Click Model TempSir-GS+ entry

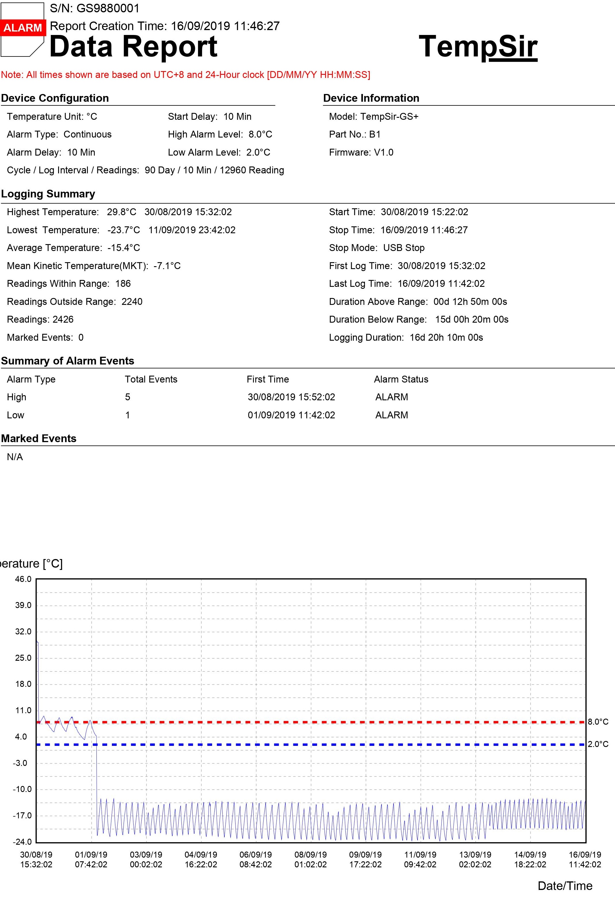(x=374, y=117)
